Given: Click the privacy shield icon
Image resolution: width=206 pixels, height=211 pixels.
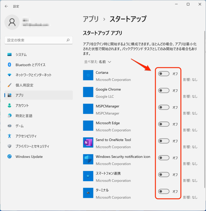Looking at the screenshot, I should pyautogui.click(x=10, y=146).
